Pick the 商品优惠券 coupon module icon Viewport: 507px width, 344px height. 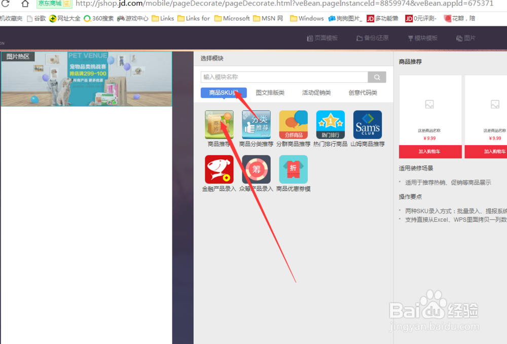[x=293, y=169]
